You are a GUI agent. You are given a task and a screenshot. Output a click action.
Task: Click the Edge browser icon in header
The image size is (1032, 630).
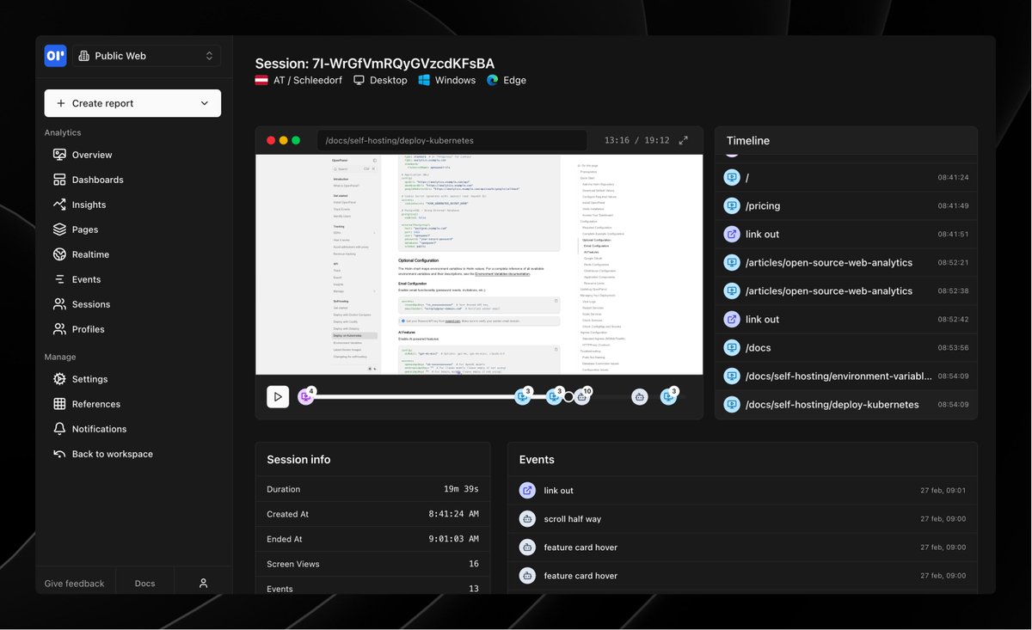pos(493,80)
